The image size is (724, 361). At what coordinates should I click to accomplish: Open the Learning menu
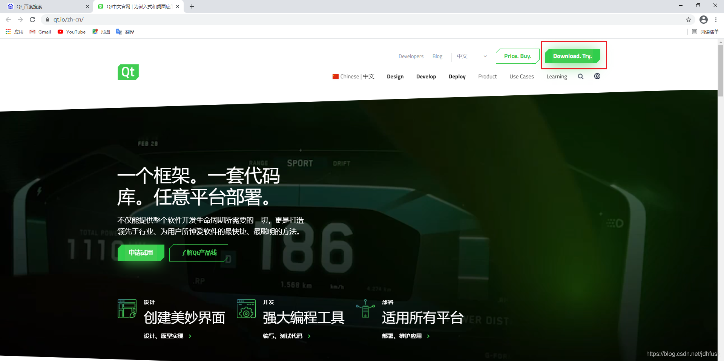point(557,76)
